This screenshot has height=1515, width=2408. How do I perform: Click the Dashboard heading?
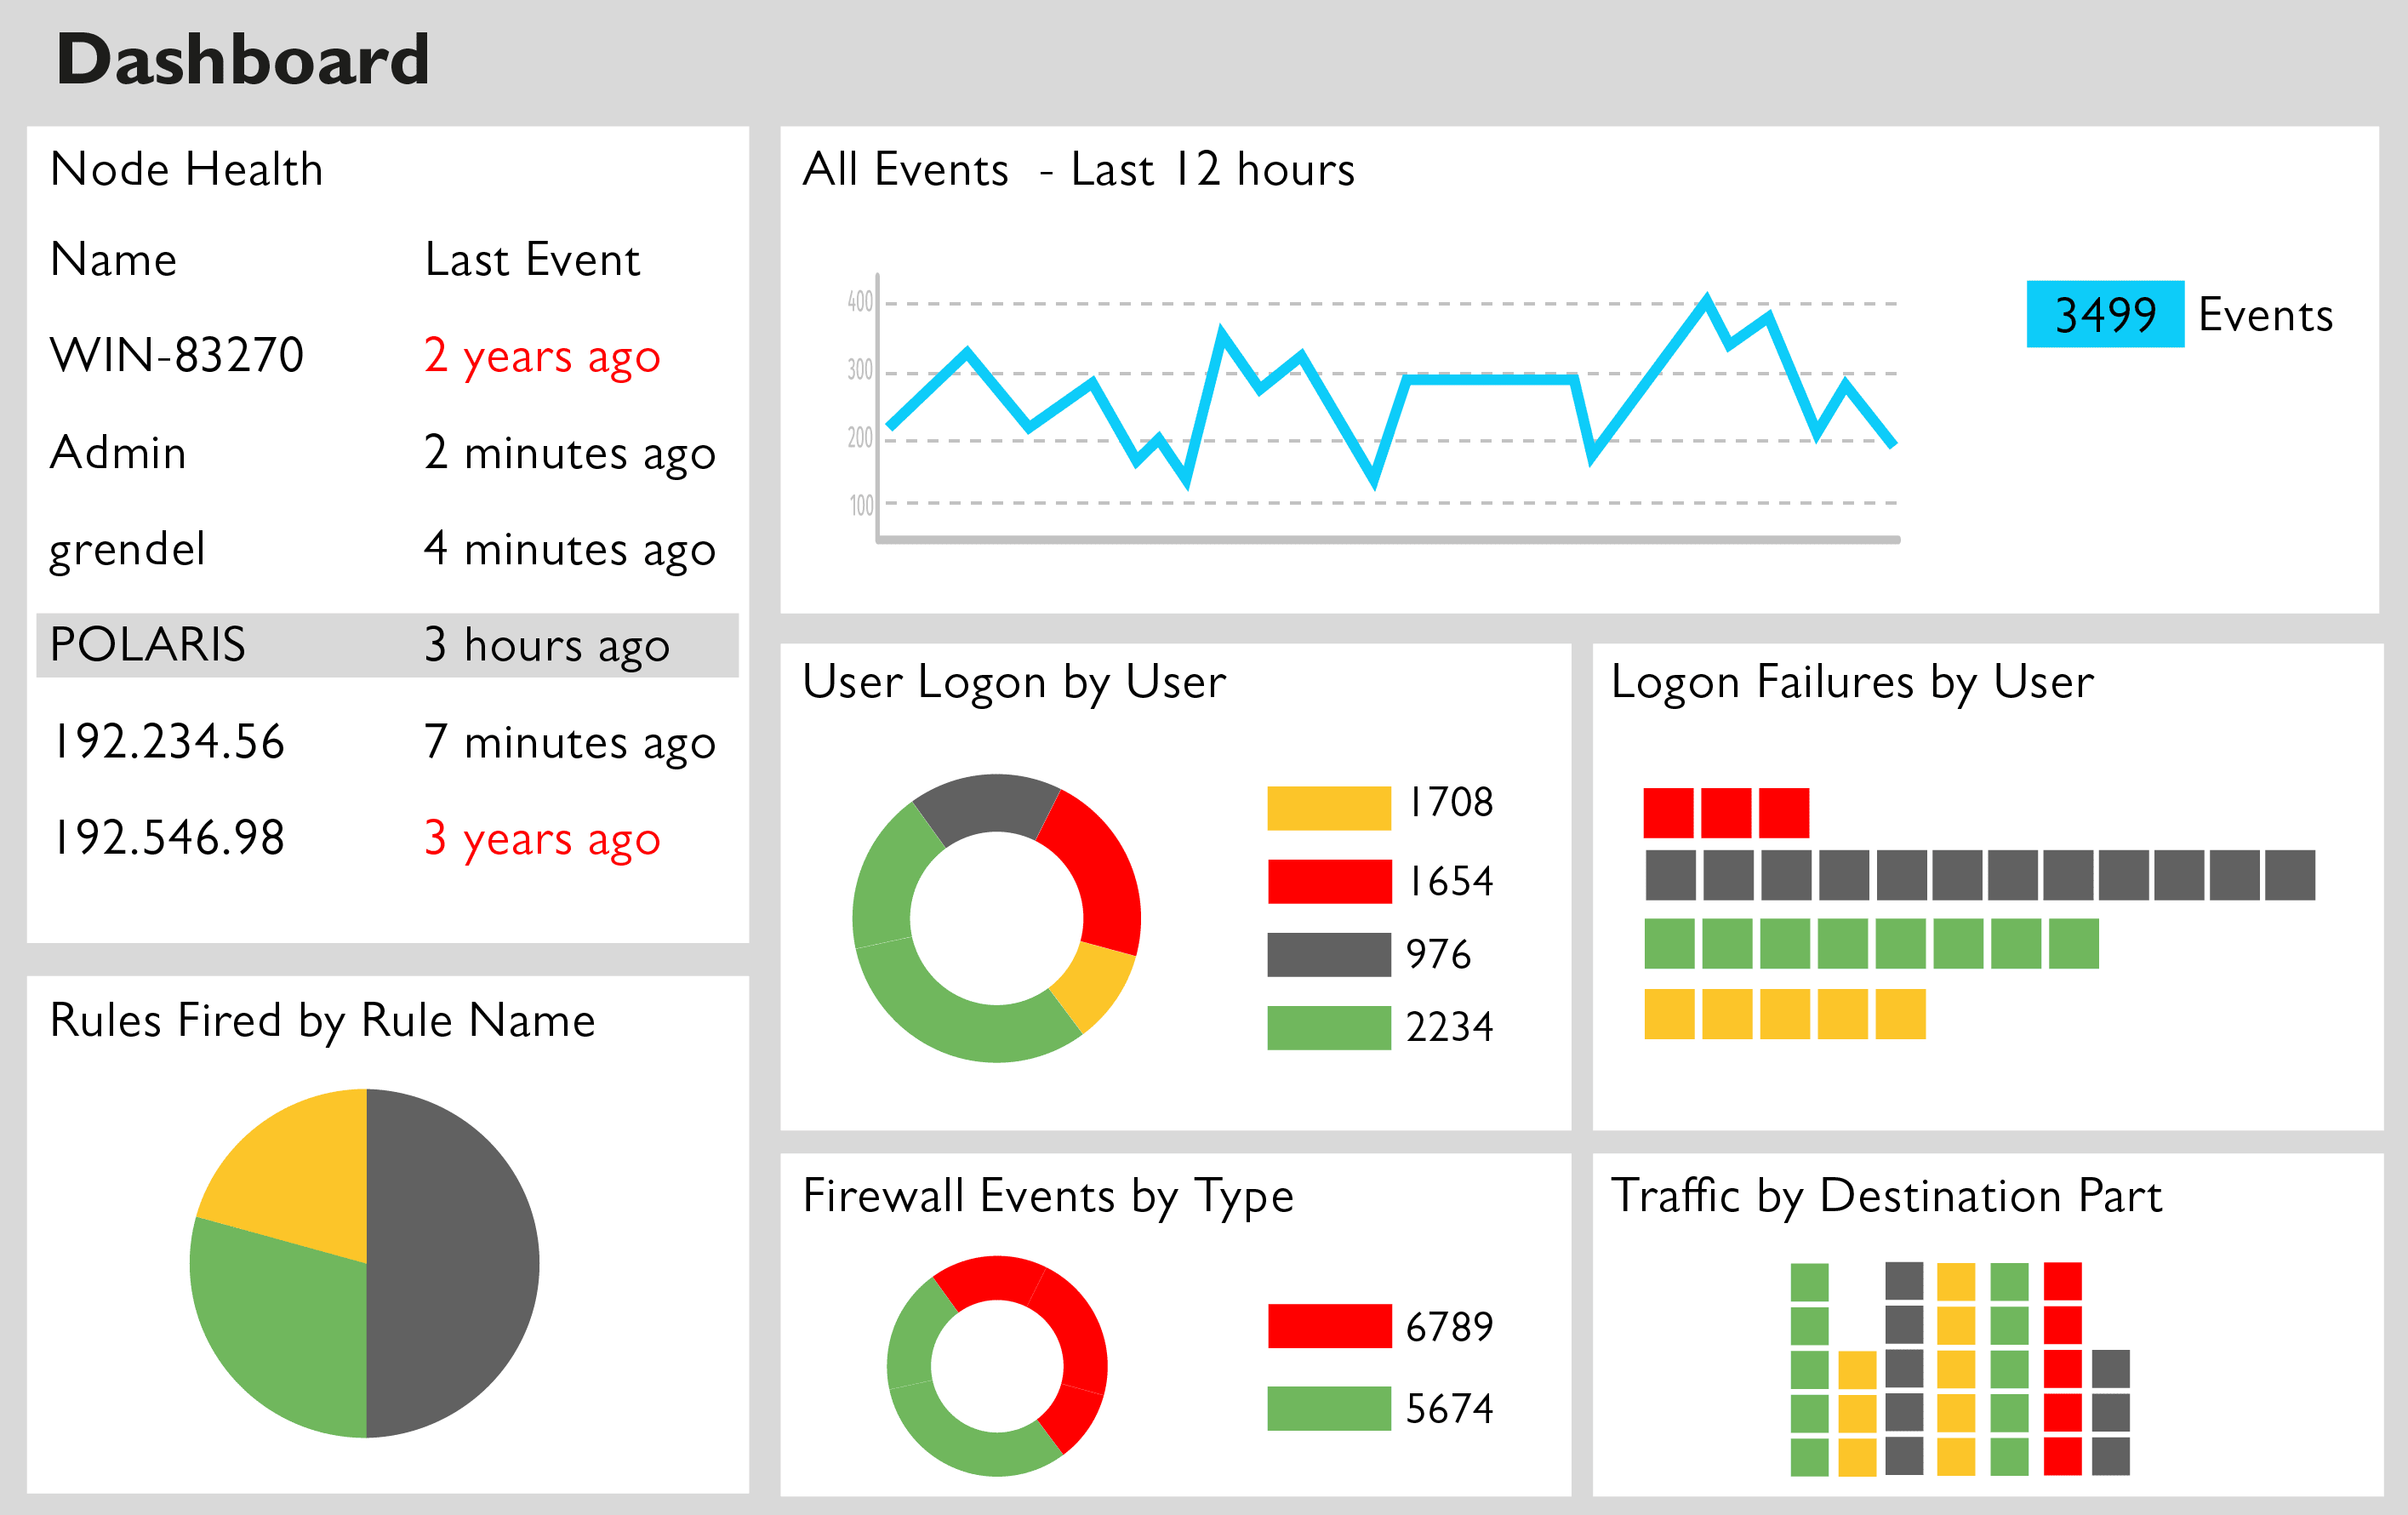point(242,58)
